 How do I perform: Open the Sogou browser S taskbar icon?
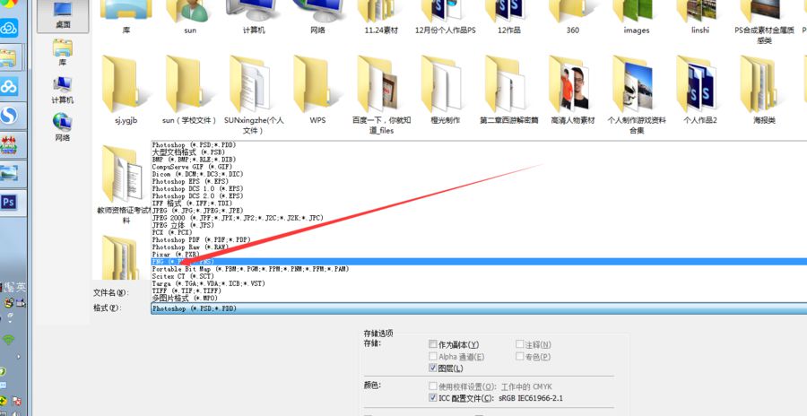9,116
